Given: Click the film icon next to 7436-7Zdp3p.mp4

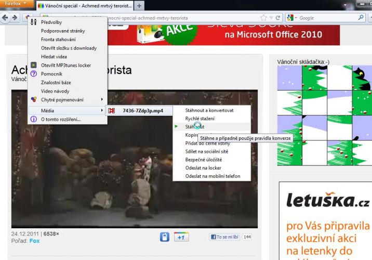Looking at the screenshot, I should 112,111.
